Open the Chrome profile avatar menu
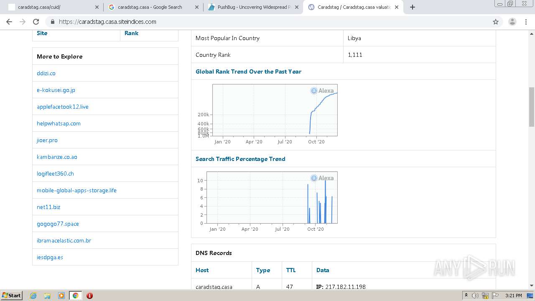The height and width of the screenshot is (301, 535). (512, 22)
